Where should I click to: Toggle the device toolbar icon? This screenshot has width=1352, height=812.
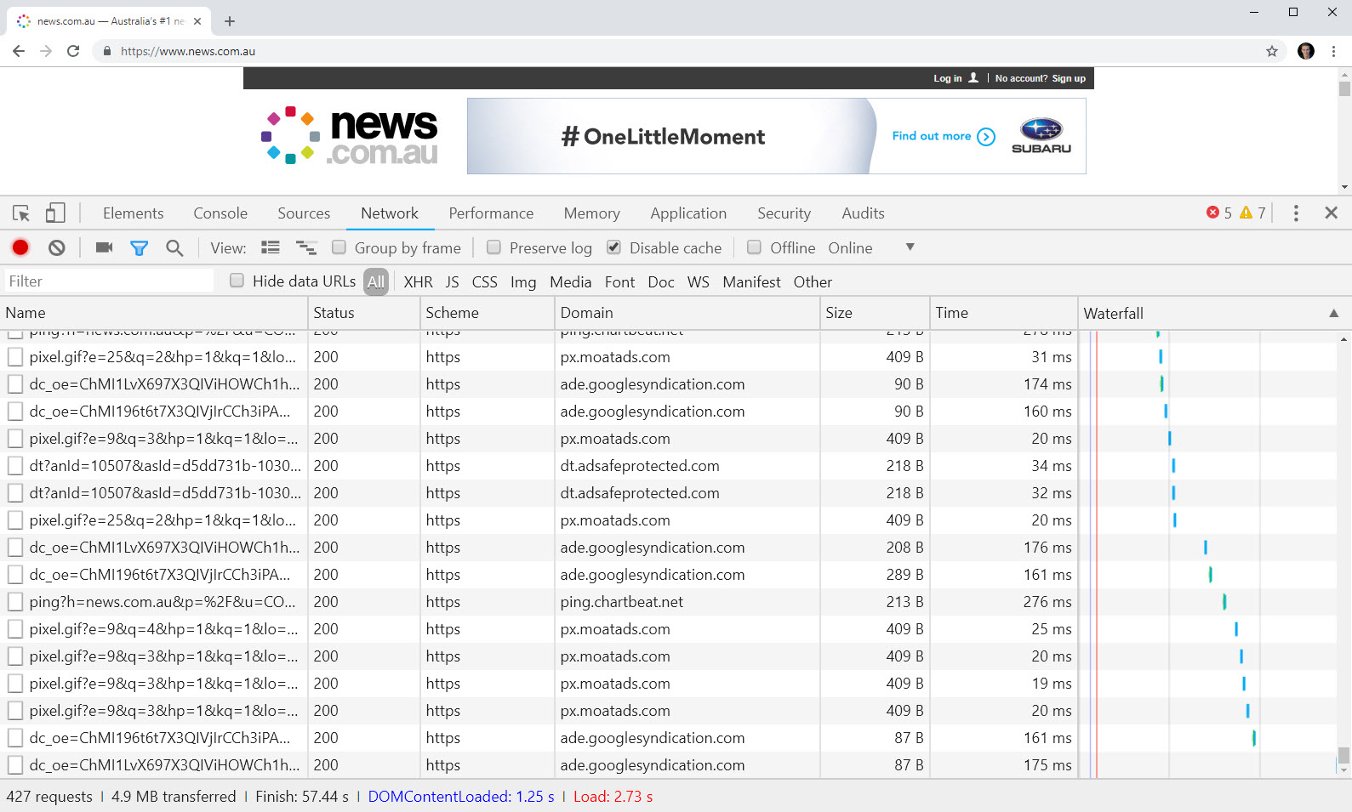(x=55, y=213)
